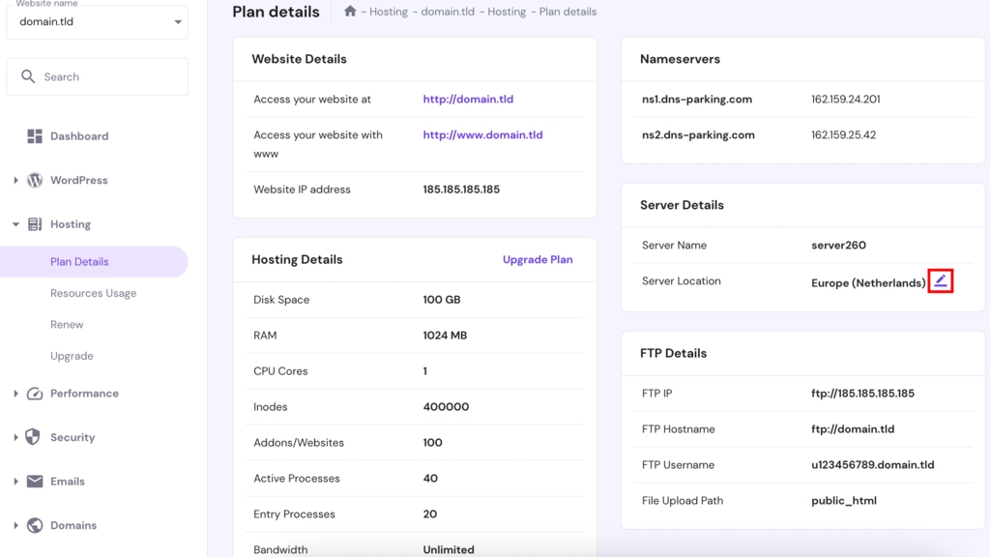This screenshot has height=557, width=990.
Task: Expand the WordPress sidebar section
Action: (x=16, y=180)
